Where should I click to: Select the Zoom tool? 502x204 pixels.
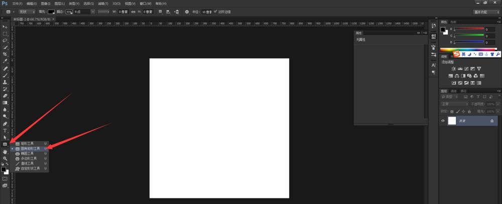[x=5, y=158]
